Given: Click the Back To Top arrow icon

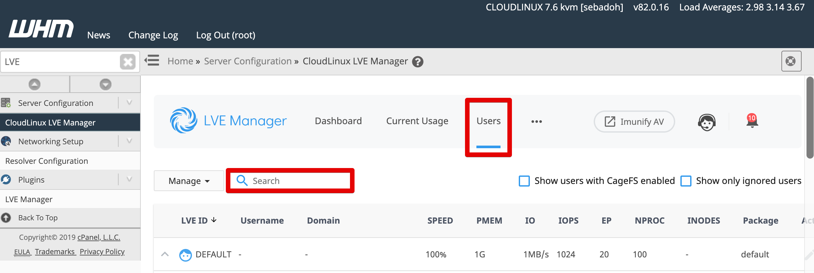Looking at the screenshot, I should tap(6, 217).
